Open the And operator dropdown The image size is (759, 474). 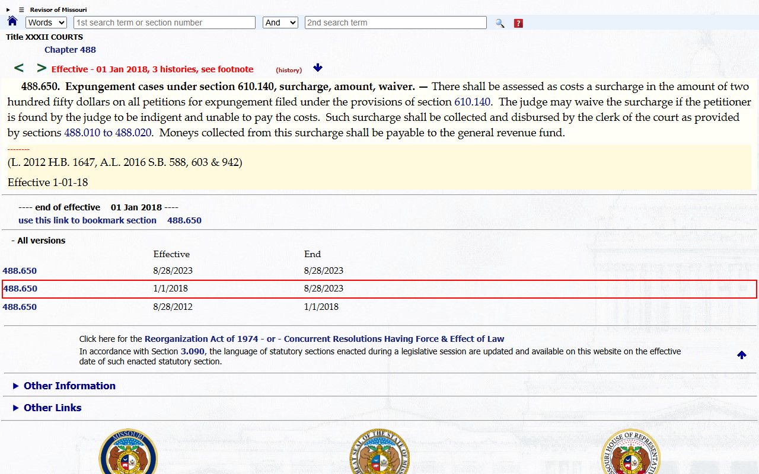pos(280,23)
